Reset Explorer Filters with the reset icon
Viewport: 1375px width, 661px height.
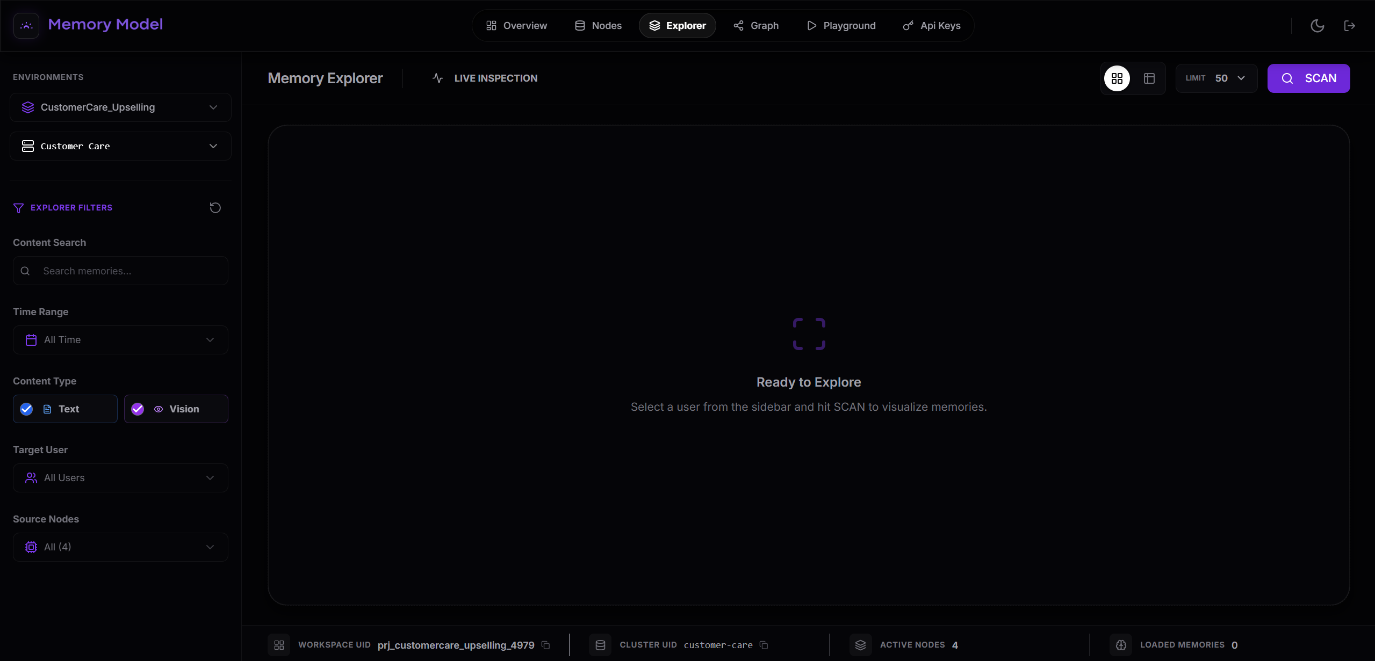click(x=214, y=207)
